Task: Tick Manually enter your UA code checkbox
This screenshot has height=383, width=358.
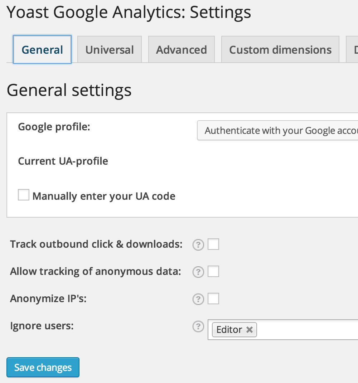Action: coord(24,195)
